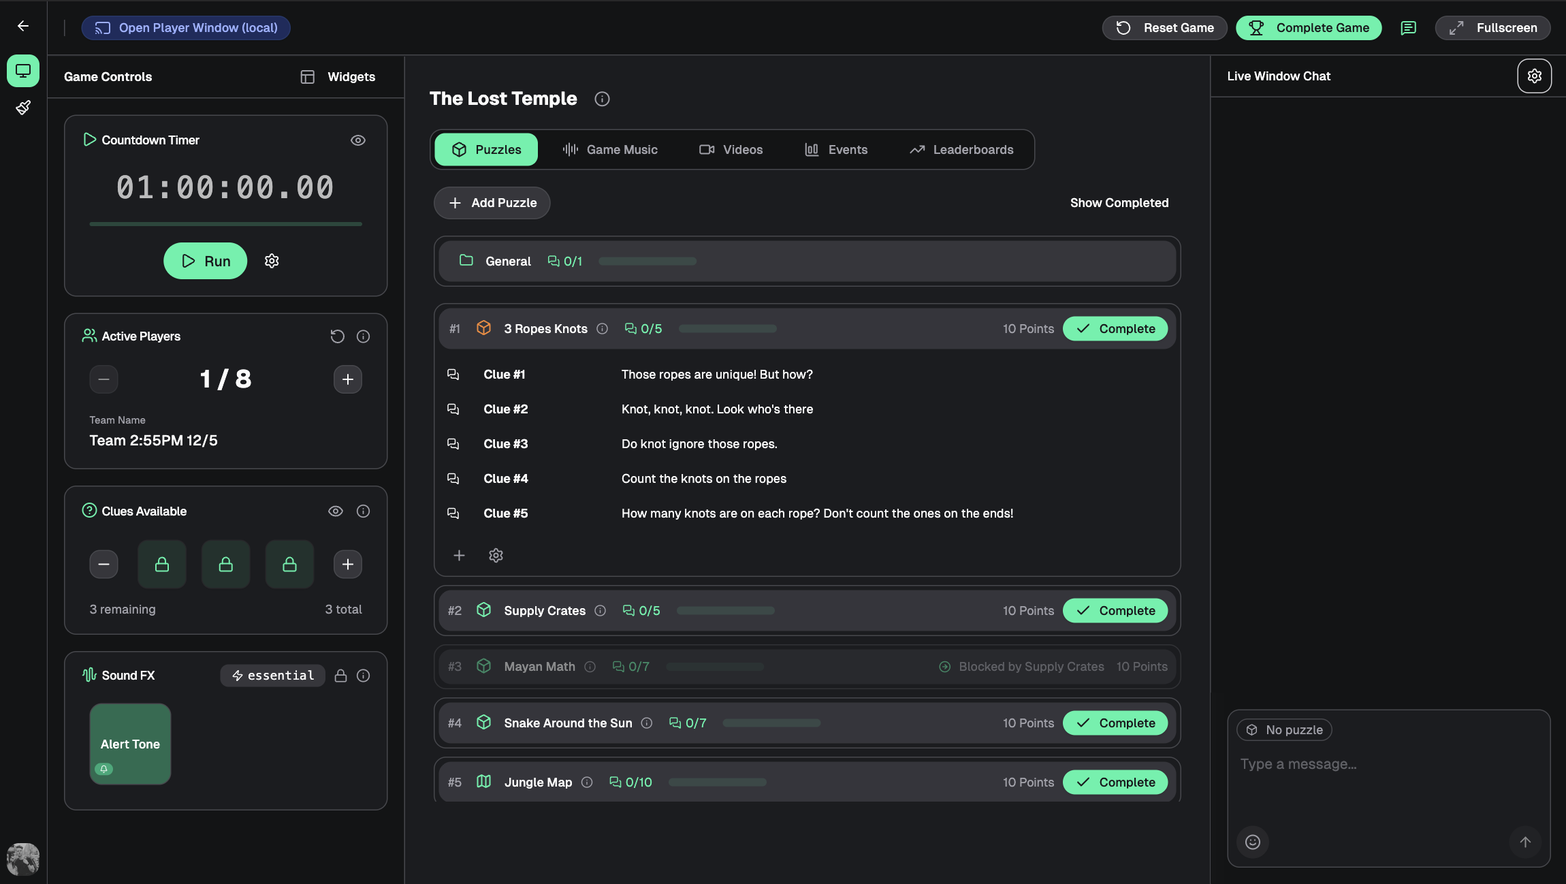The width and height of the screenshot is (1566, 884).
Task: Expand the Snake Around the Sun puzzle
Action: (x=567, y=723)
